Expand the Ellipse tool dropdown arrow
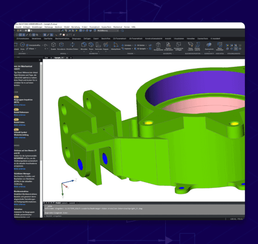 (x=36, y=49)
